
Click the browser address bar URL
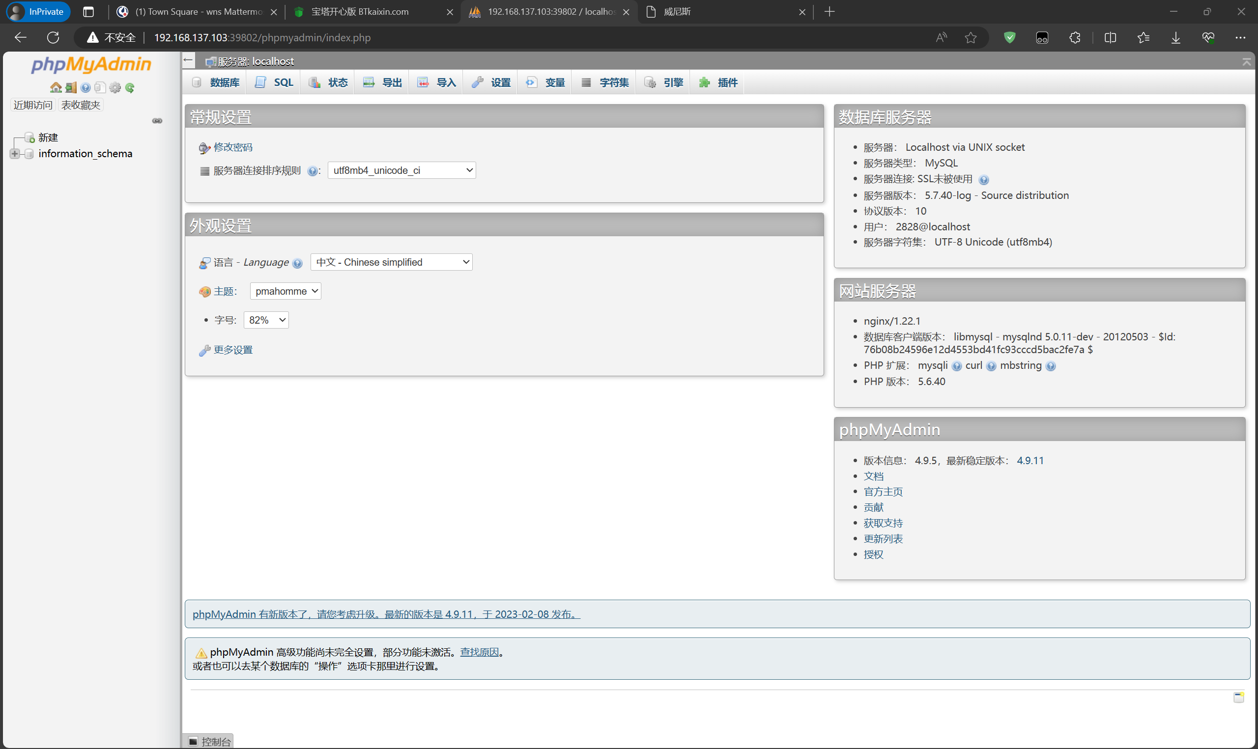click(262, 37)
